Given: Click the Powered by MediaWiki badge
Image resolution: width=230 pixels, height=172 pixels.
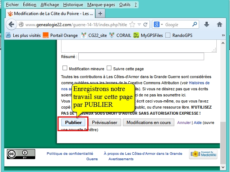Looking at the screenshot, I should (203, 154).
